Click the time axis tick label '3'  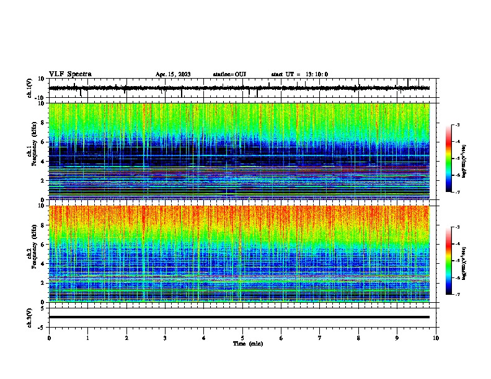(165, 338)
